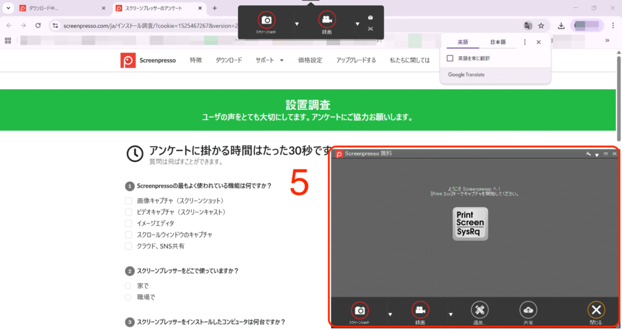Click the translate icon in address bar
Screen dimensions: 622x330
pyautogui.click(x=528, y=25)
